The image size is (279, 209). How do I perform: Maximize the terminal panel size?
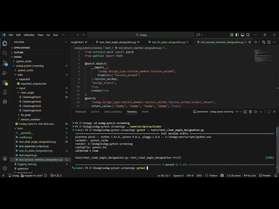coord(269,111)
